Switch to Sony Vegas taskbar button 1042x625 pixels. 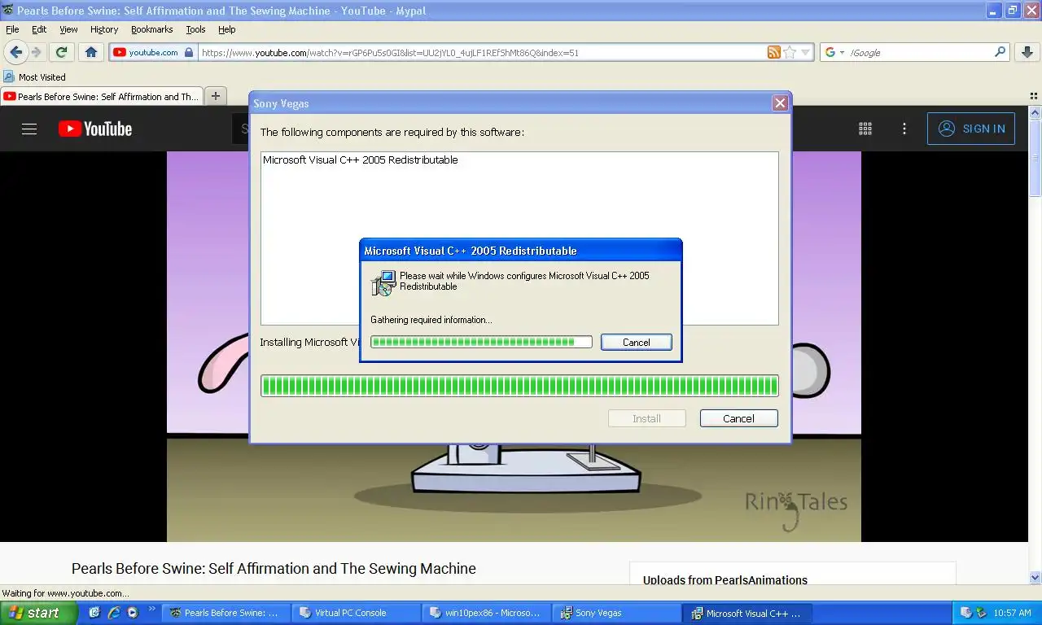617,613
